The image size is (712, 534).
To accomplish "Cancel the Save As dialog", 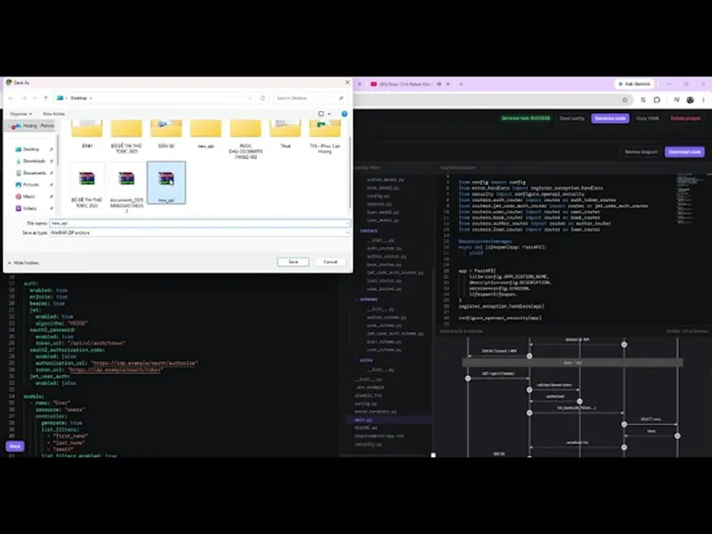I will coord(330,262).
